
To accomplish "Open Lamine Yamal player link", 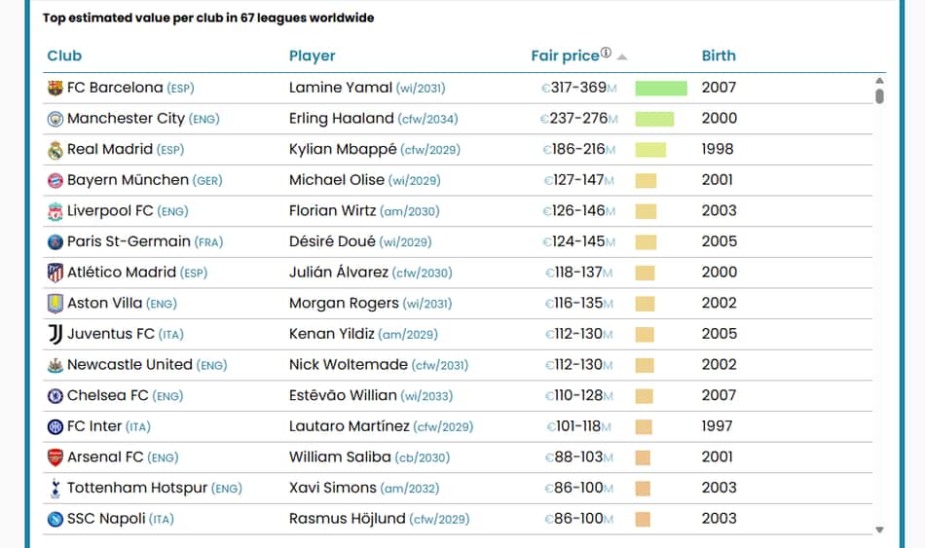I will pos(341,88).
